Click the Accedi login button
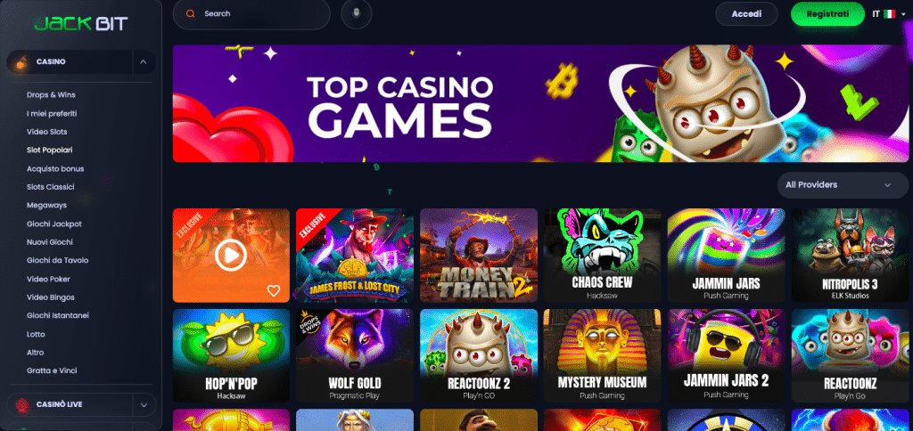913x431 pixels. coord(746,14)
